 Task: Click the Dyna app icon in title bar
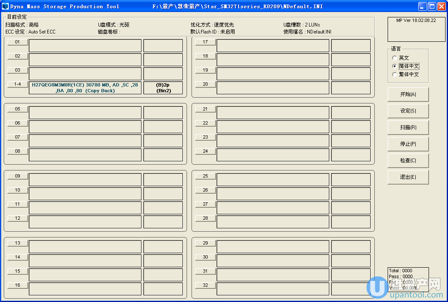[x=5, y=6]
